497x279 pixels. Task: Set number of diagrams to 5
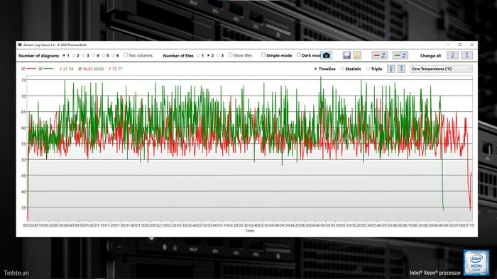pyautogui.click(x=104, y=56)
